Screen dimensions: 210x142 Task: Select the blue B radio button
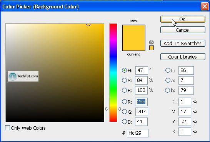coord(124,121)
